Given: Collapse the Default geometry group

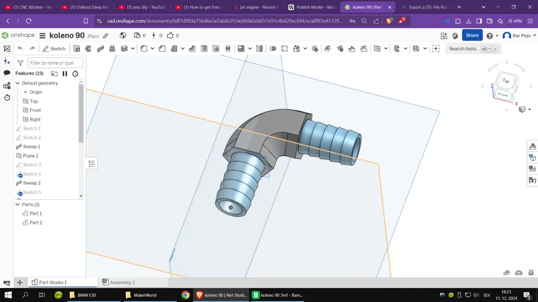Looking at the screenshot, I should [18, 83].
